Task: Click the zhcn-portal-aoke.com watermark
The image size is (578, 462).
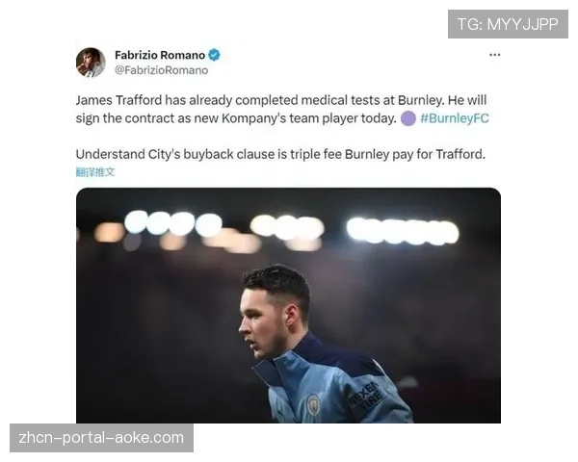Action: point(101,438)
